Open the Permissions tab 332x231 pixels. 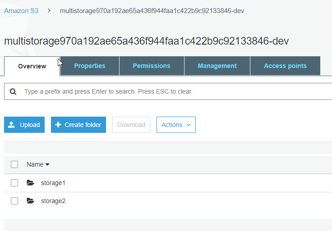[x=152, y=66]
